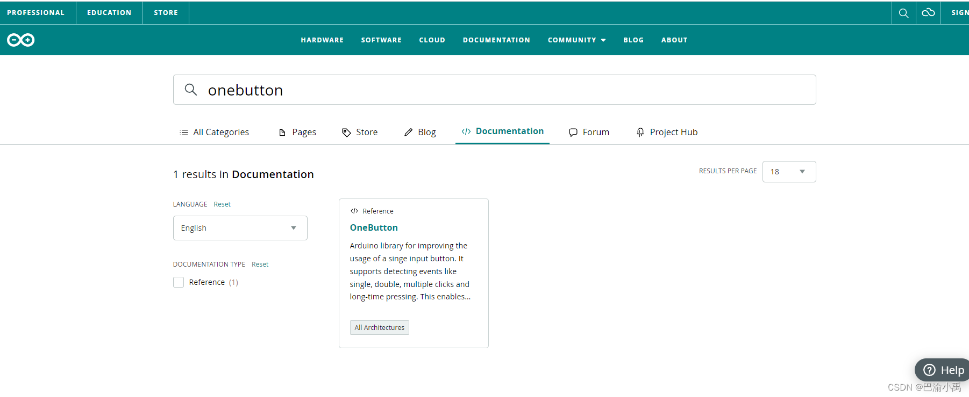Switch to the Blog tab

click(x=420, y=133)
